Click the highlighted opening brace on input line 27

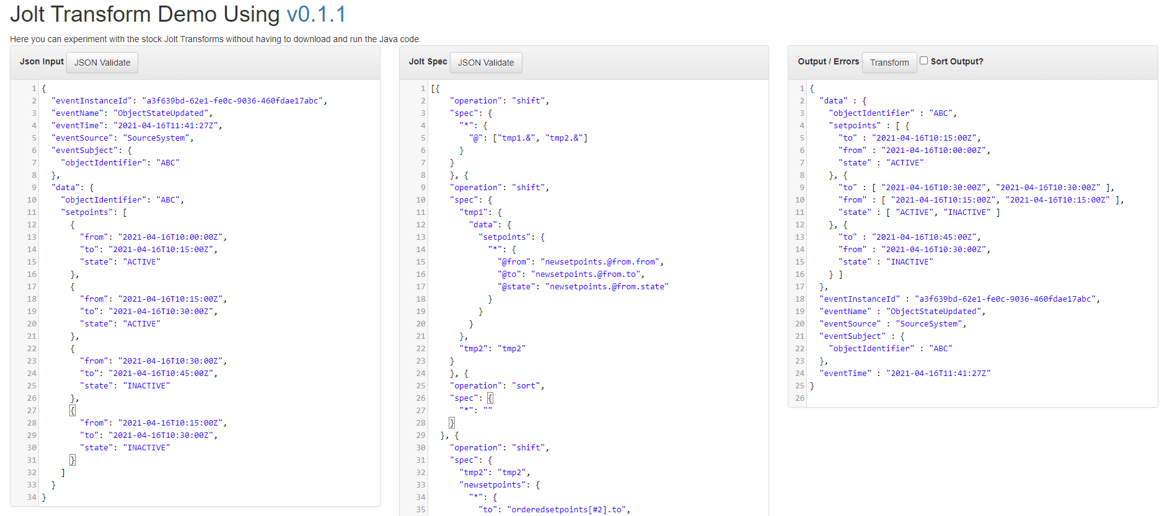click(73, 410)
